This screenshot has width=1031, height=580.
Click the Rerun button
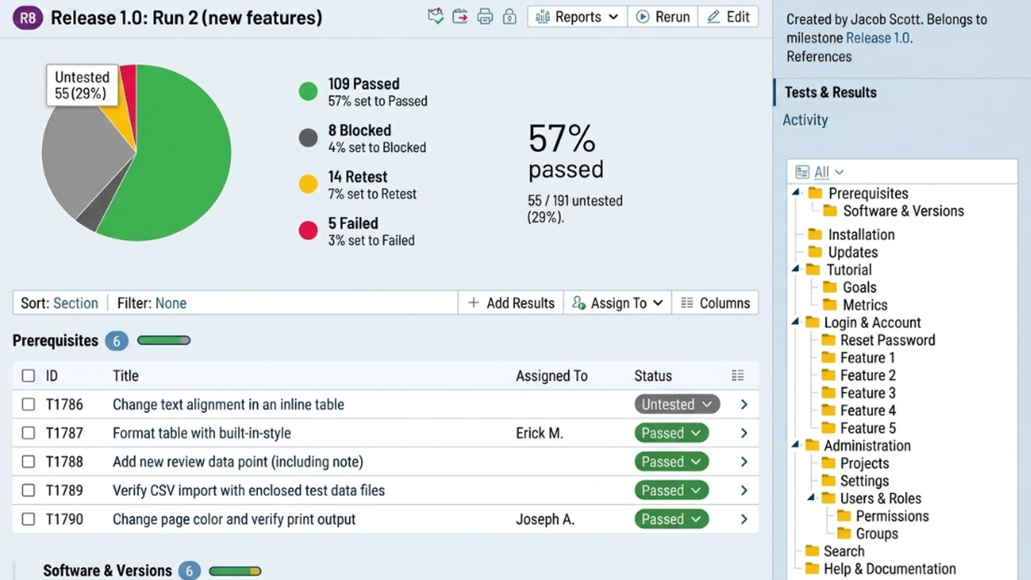click(x=663, y=17)
